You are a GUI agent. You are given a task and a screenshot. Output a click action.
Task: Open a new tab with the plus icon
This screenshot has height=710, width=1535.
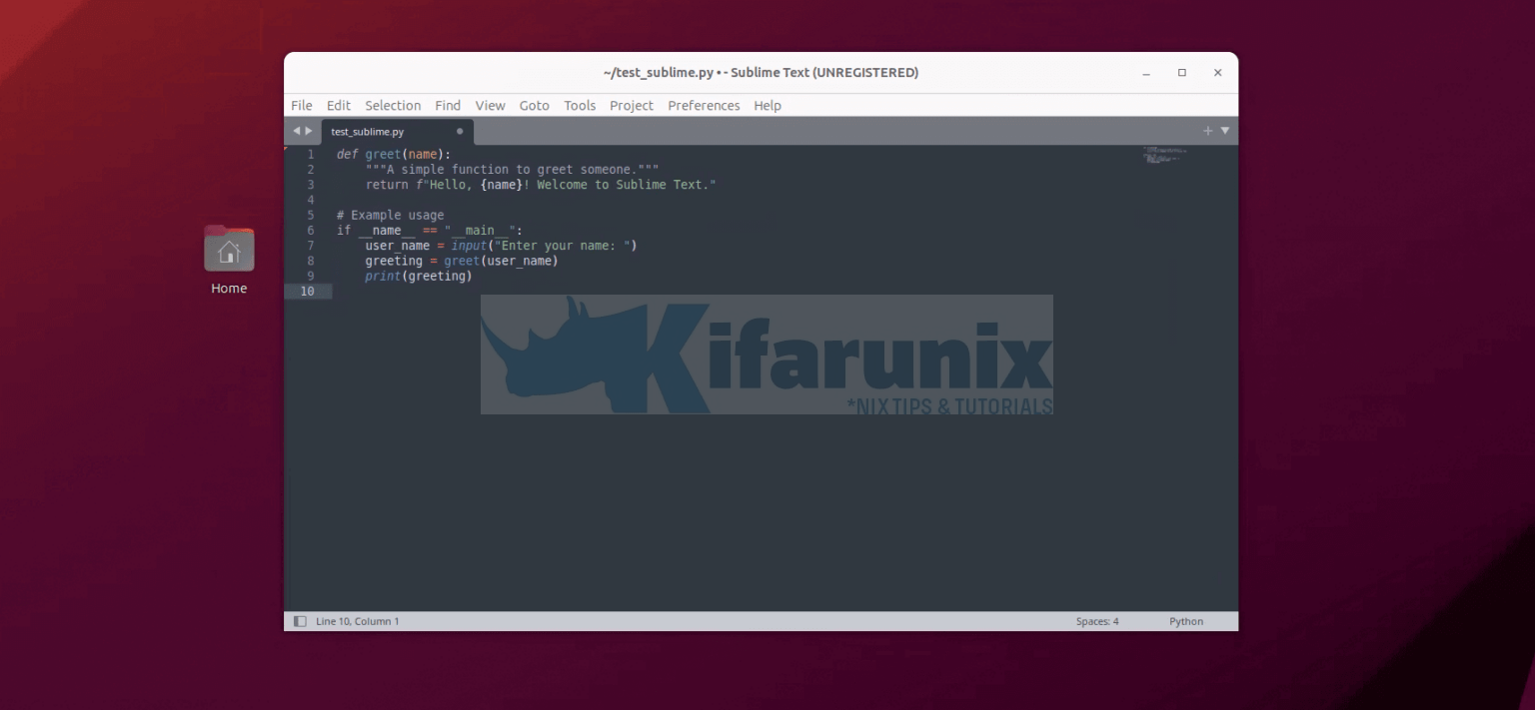(1207, 130)
